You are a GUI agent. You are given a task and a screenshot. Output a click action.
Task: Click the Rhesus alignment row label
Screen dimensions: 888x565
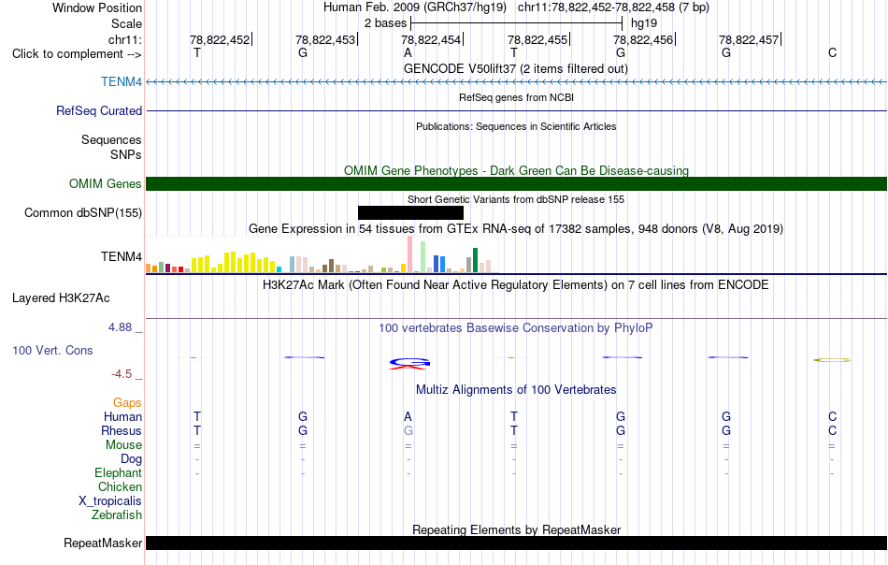122,430
